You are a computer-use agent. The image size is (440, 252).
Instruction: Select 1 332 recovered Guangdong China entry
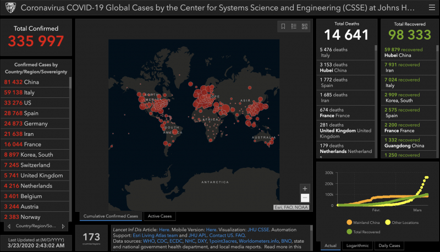coord(409,143)
